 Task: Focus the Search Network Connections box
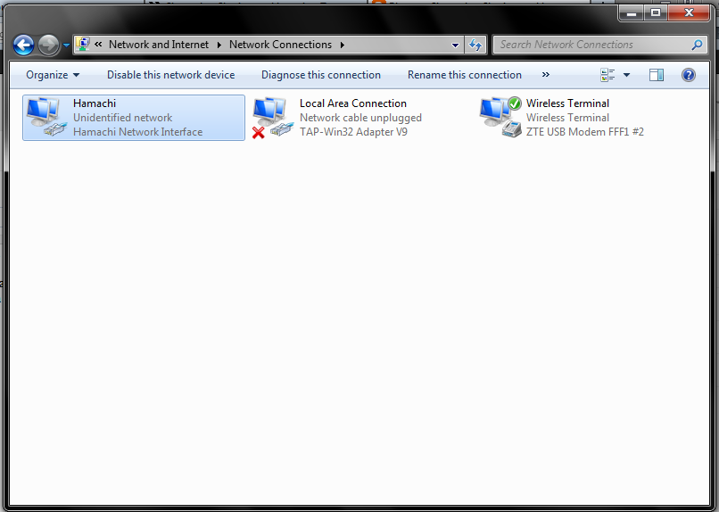point(599,45)
